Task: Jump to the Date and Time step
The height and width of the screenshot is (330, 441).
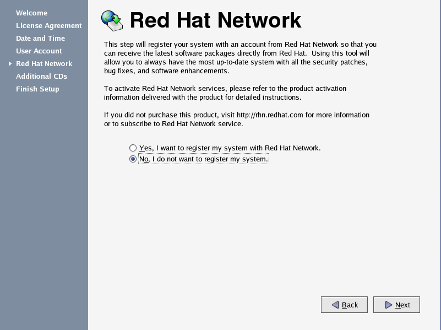Action: [41, 38]
